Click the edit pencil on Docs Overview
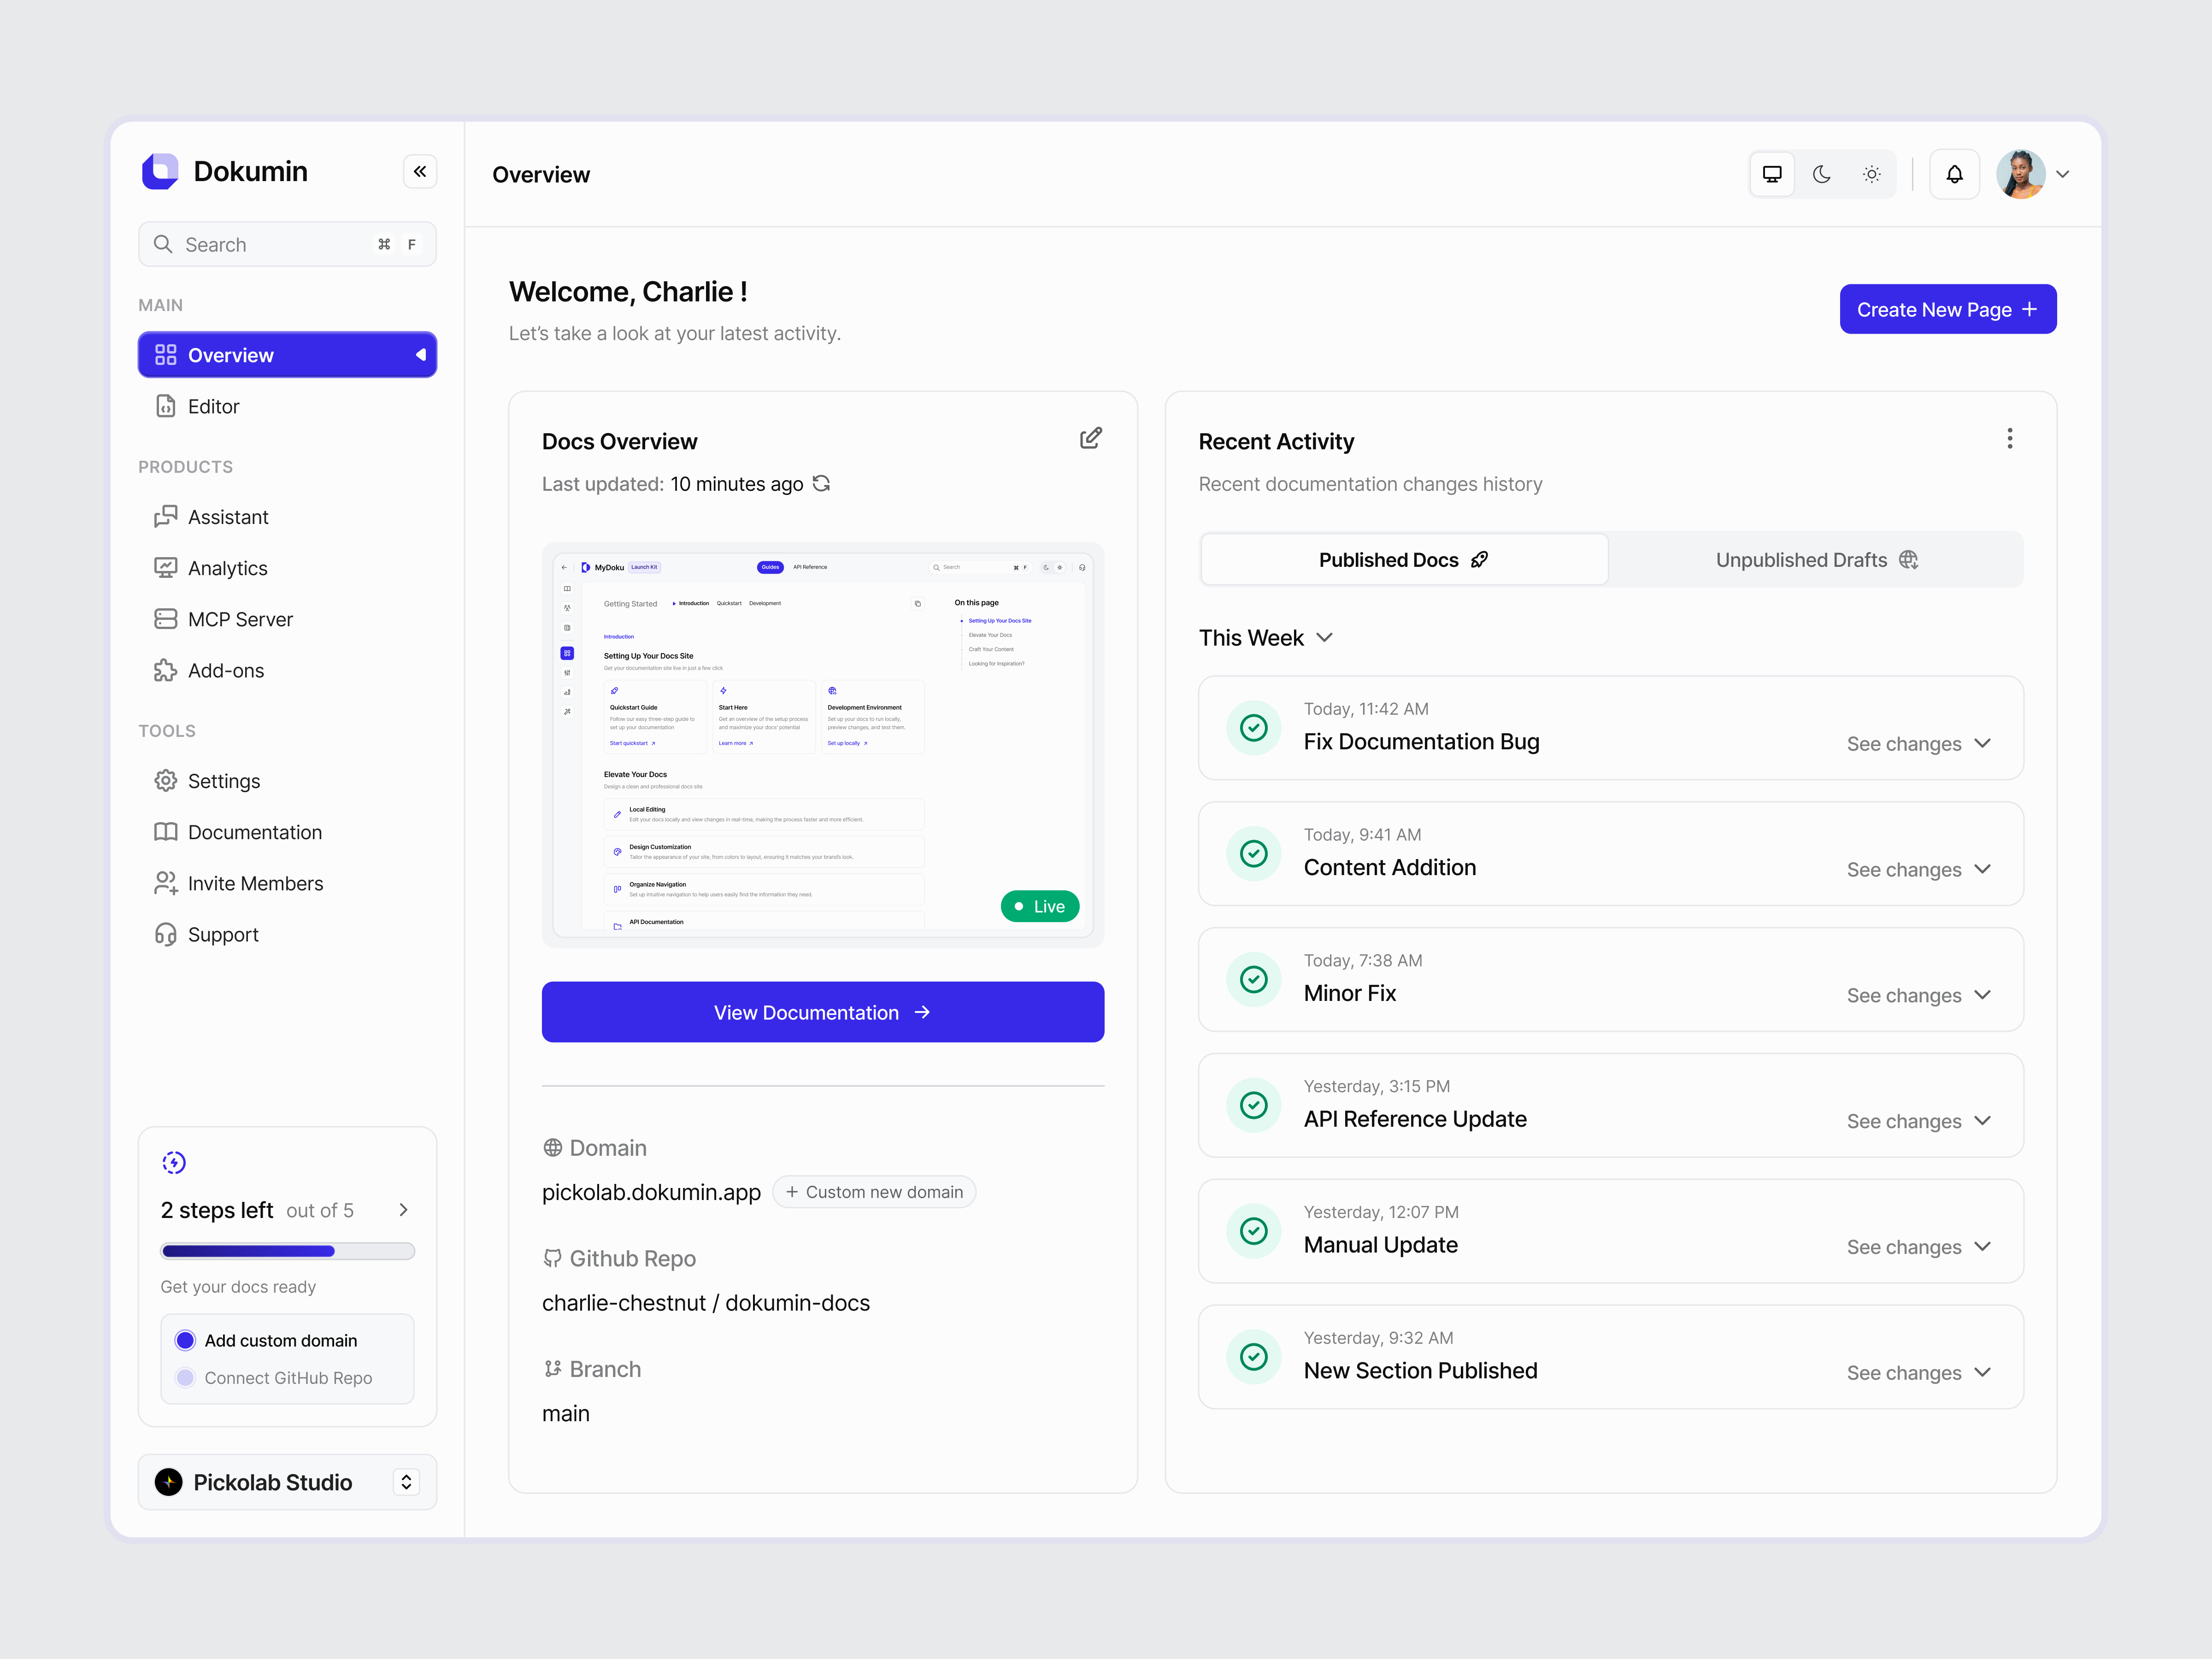Viewport: 2212px width, 1659px height. coord(1091,438)
